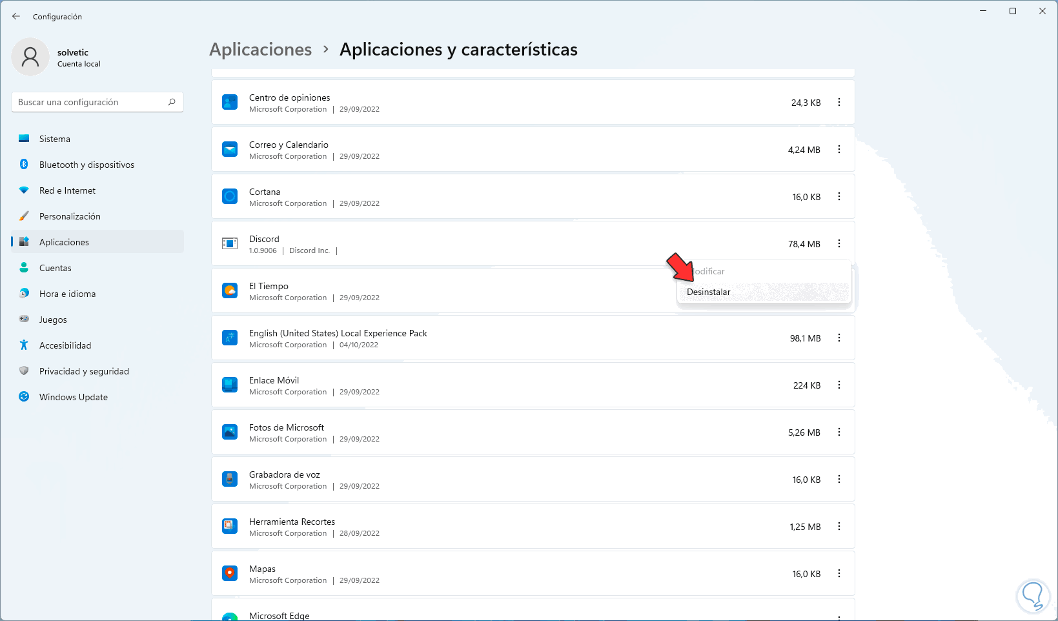Screen dimensions: 1058x621
Task: Click the Discord size value 78,4 MB
Action: pyautogui.click(x=804, y=244)
